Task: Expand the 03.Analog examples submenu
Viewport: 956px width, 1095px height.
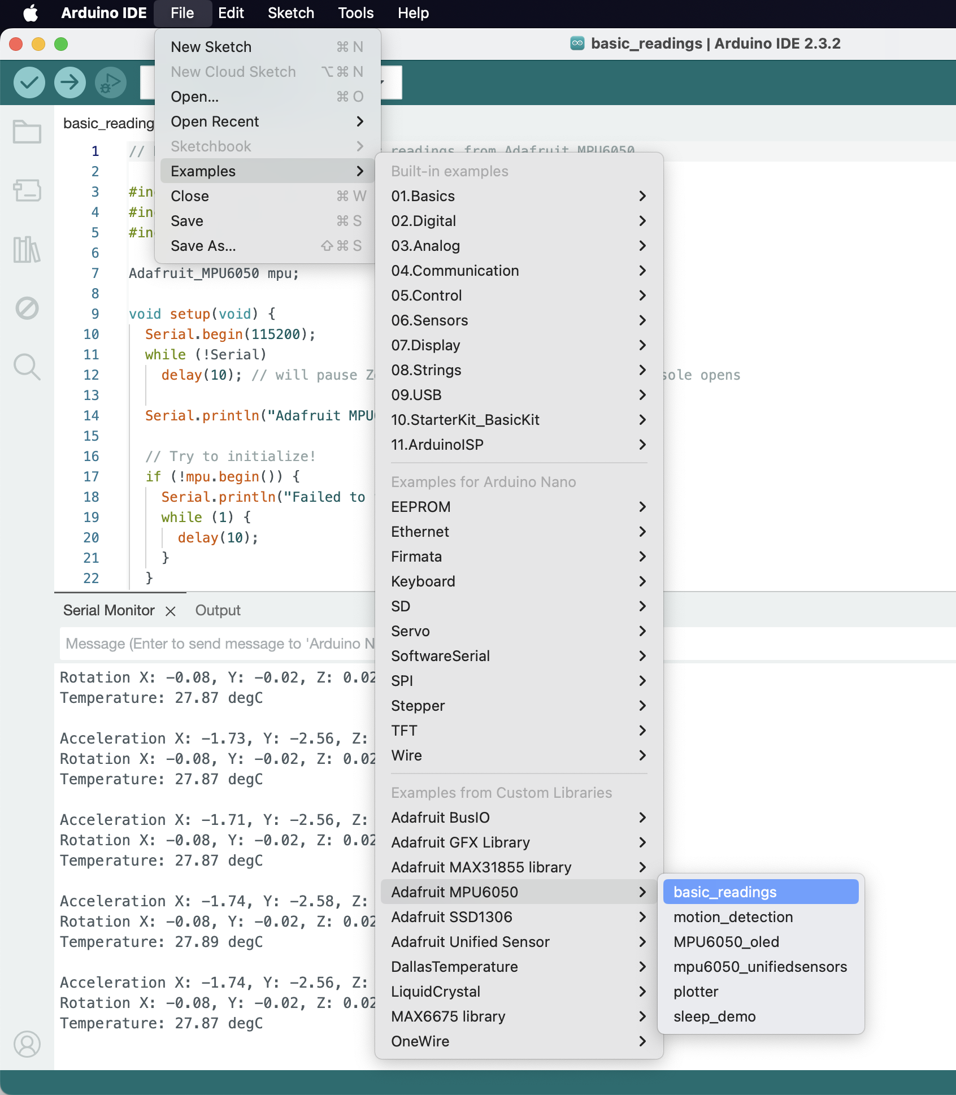Action: click(x=519, y=246)
